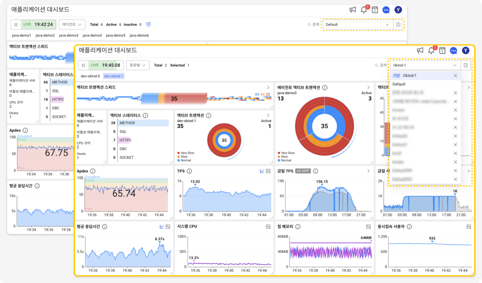Show info icon of TPS widget
The image size is (482, 283).
pos(189,171)
